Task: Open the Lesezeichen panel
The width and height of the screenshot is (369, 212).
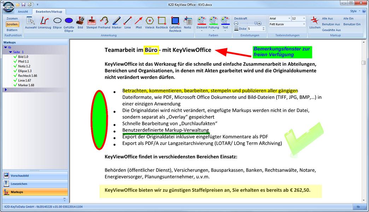Action: point(35,184)
